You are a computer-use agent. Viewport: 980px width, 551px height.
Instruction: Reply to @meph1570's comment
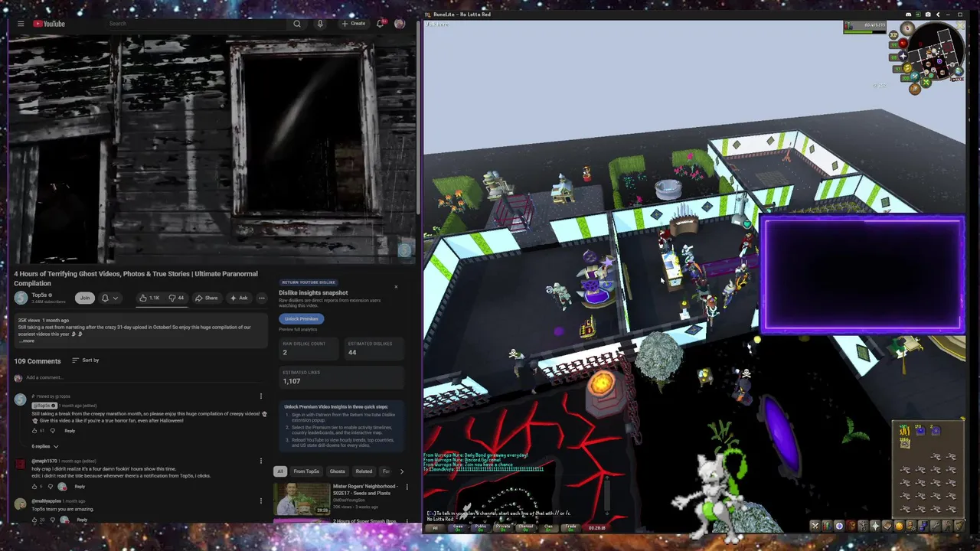pyautogui.click(x=80, y=487)
